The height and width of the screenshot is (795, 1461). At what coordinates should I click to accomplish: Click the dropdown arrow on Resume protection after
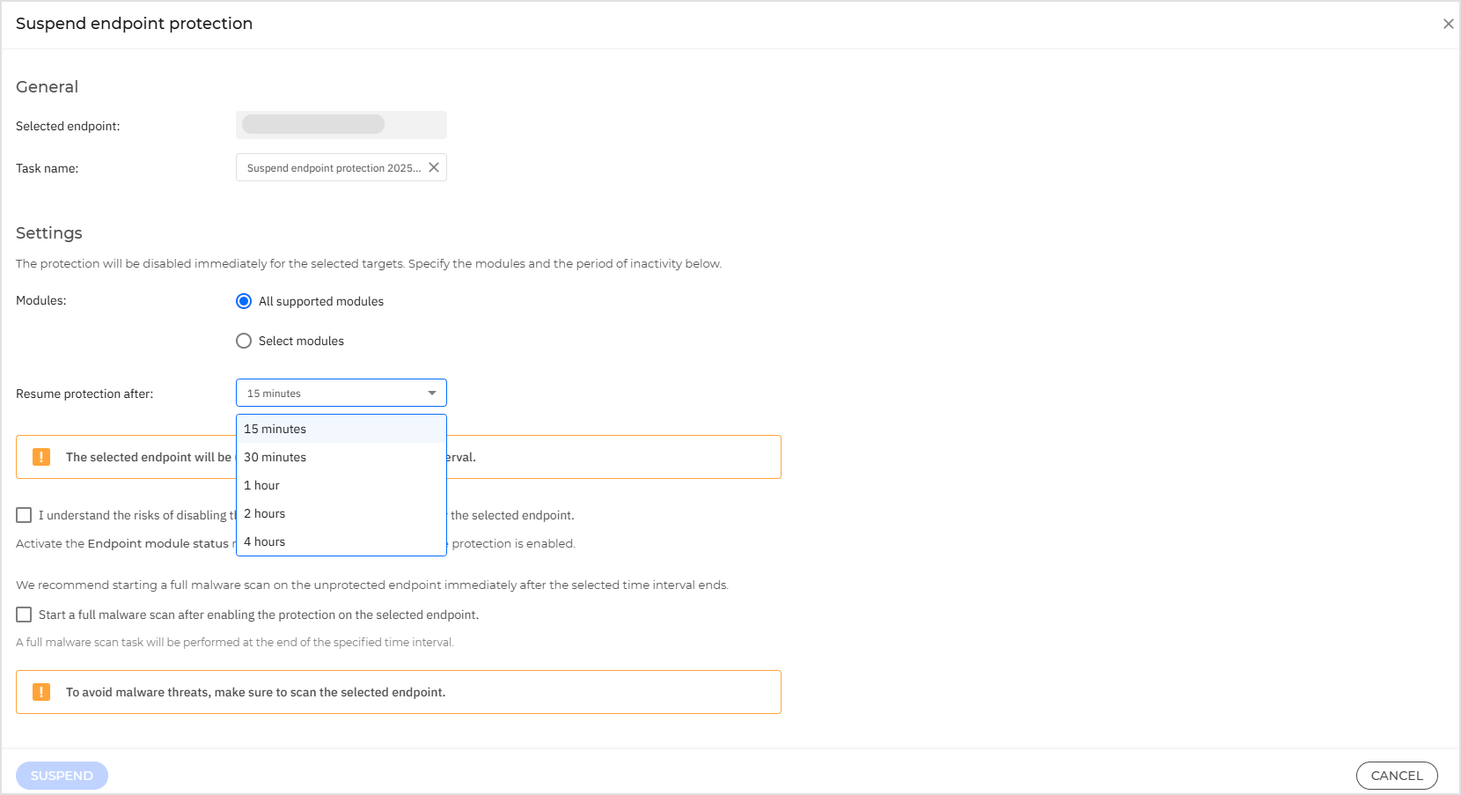coord(432,393)
